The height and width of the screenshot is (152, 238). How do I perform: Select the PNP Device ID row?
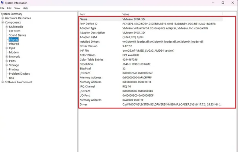pos(151,24)
